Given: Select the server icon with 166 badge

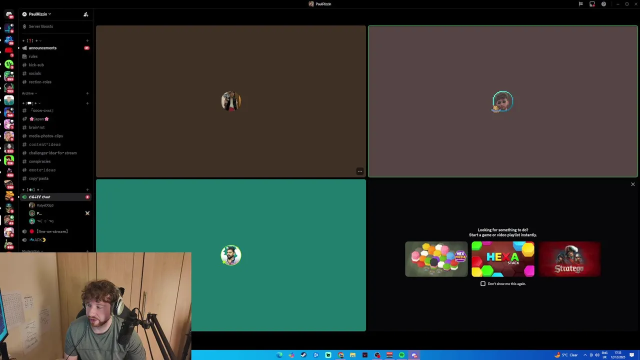Looking at the screenshot, I should pyautogui.click(x=9, y=111).
